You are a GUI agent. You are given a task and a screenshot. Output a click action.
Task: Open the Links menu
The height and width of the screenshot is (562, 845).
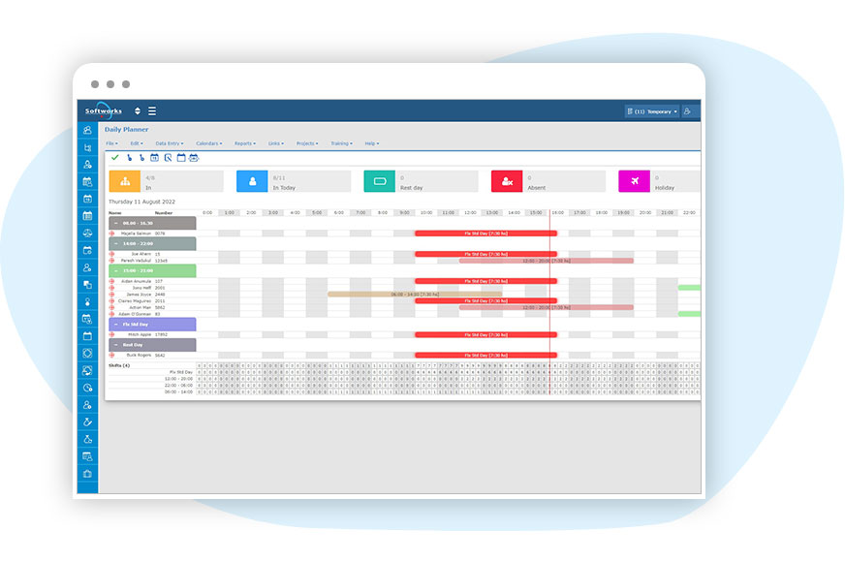(276, 143)
